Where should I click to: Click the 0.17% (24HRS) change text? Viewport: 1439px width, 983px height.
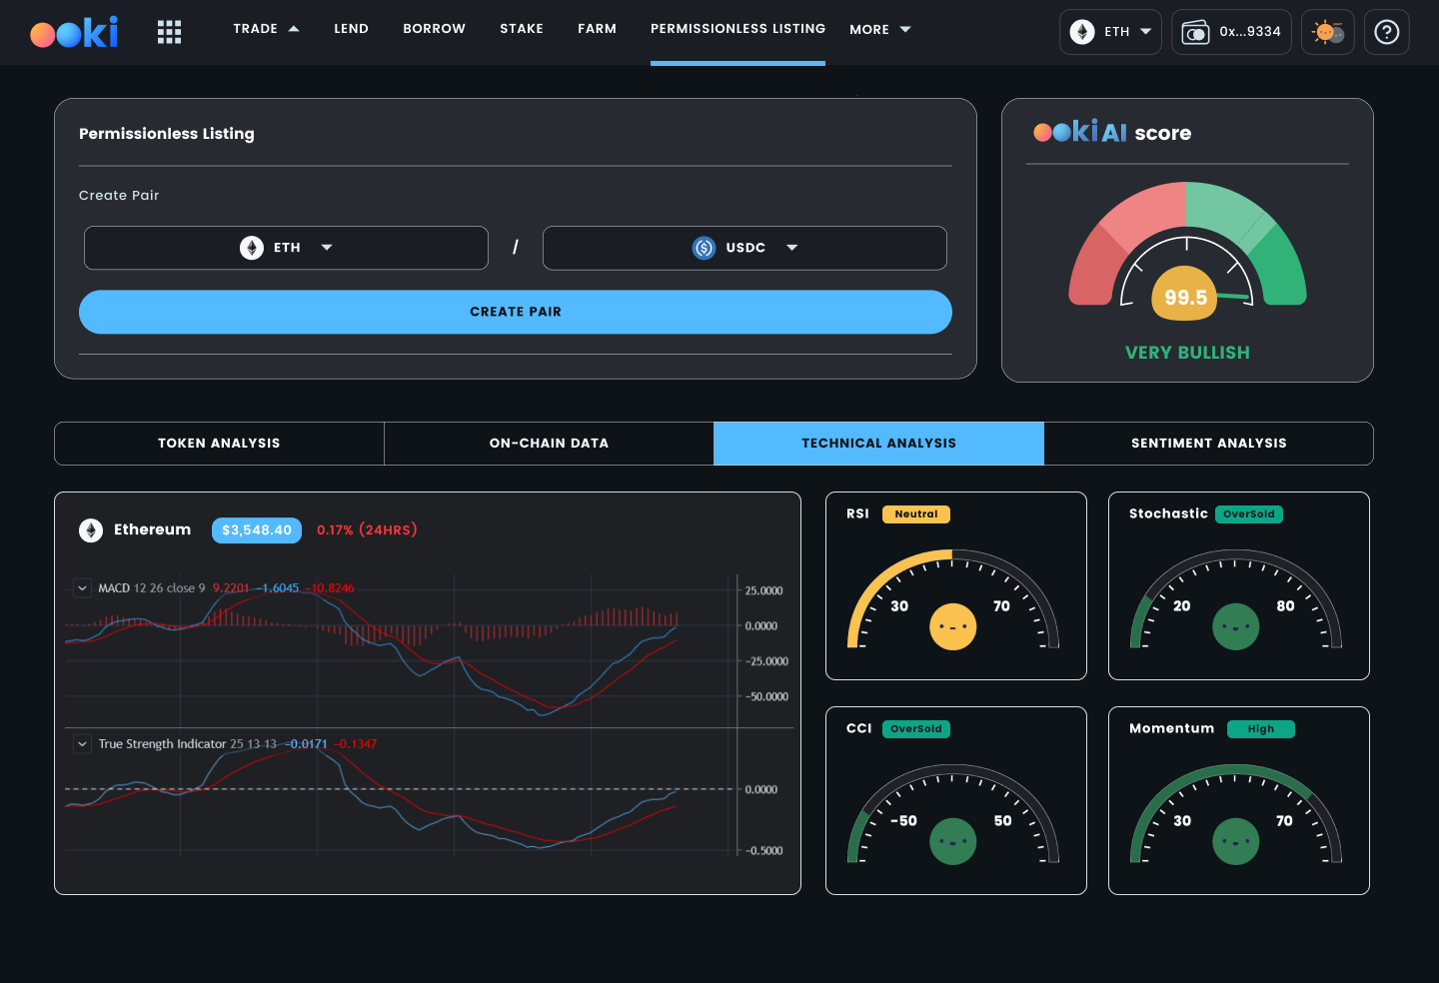pos(367,530)
